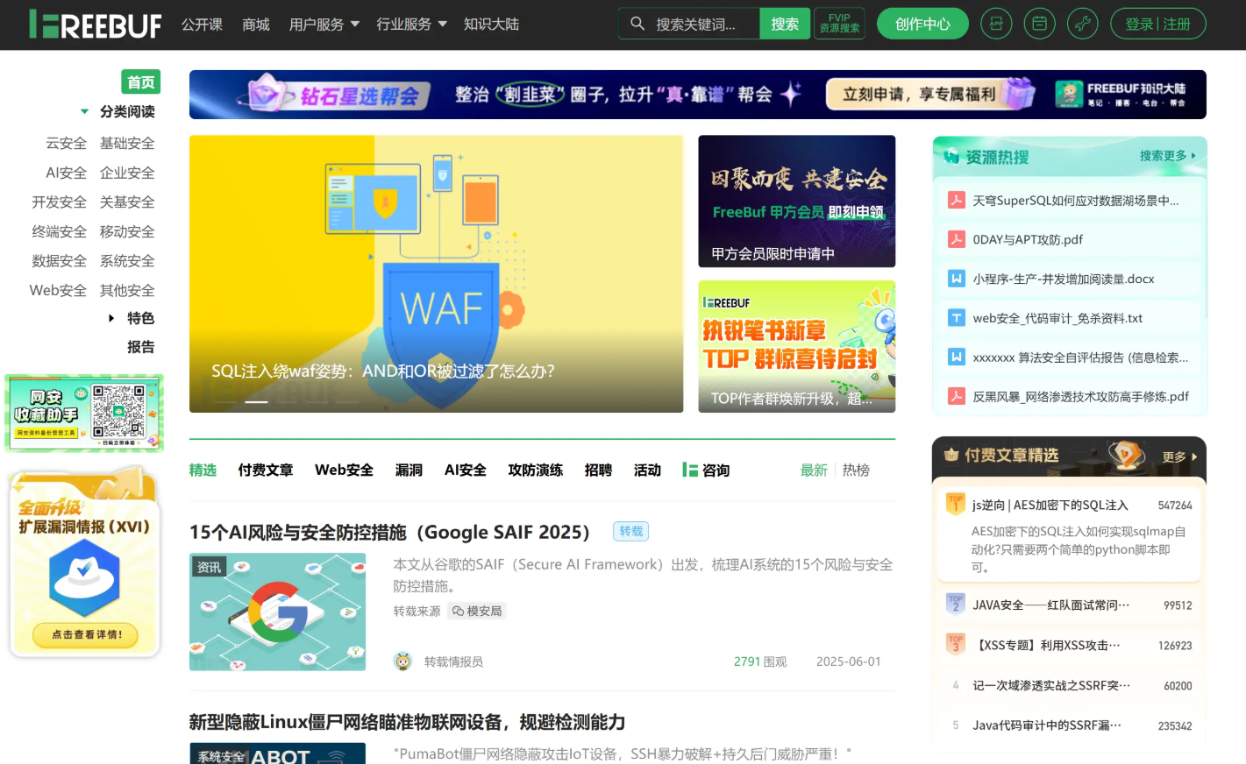Click the carousel slide indicator on WAF banner
The image size is (1246, 764).
point(256,401)
